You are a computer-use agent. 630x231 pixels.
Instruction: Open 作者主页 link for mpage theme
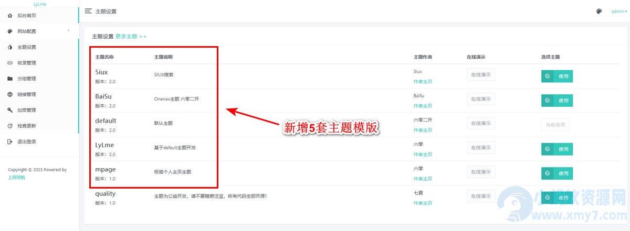(423, 179)
